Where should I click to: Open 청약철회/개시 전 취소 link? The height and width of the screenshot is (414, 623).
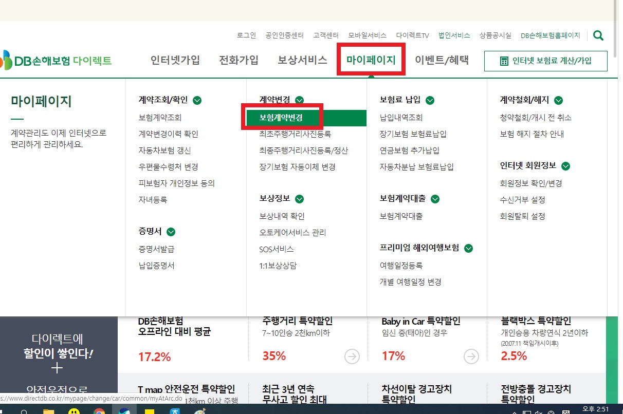(x=536, y=118)
